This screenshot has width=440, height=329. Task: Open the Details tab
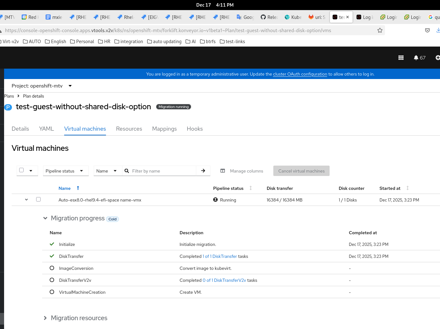(20, 129)
